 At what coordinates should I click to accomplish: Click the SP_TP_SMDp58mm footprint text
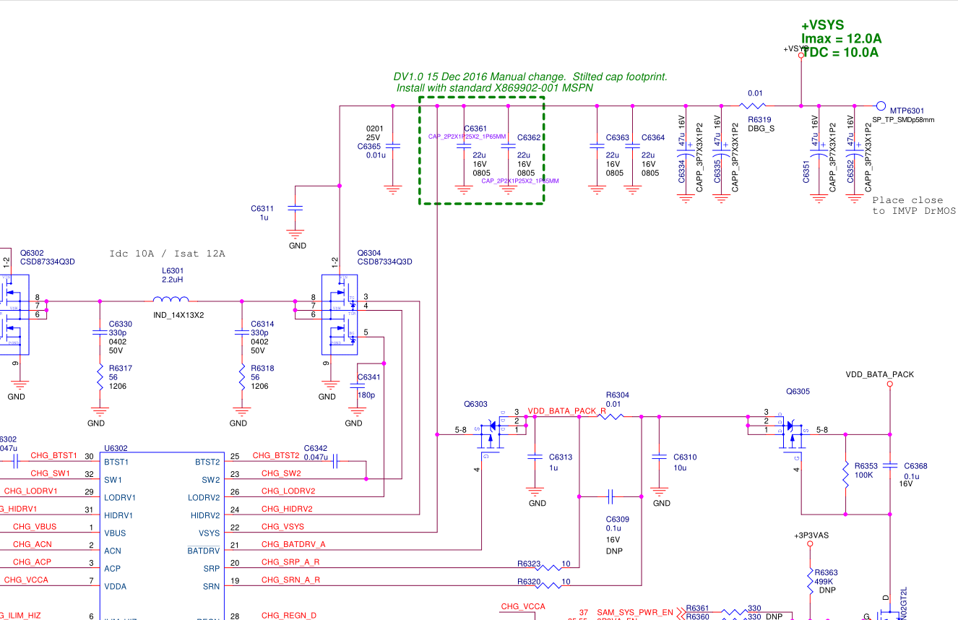point(903,120)
